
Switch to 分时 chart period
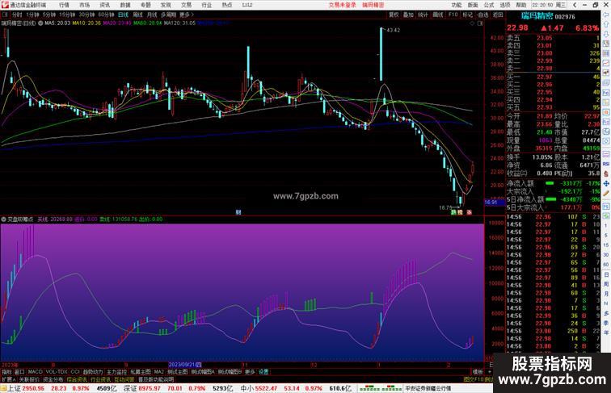(x=17, y=15)
